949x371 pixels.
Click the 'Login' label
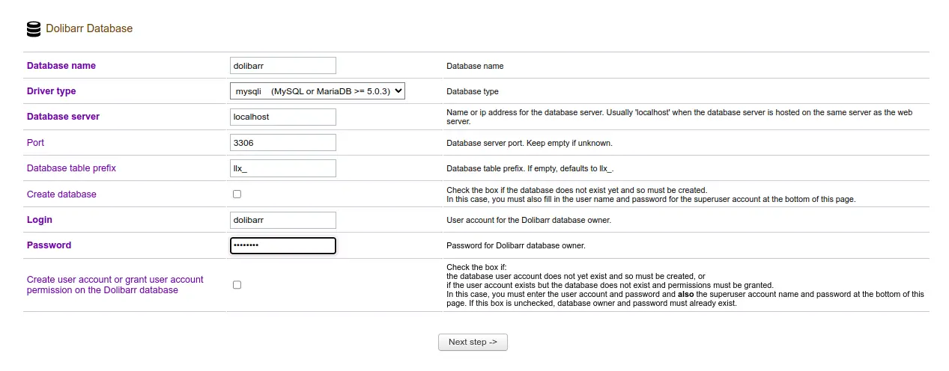point(40,220)
